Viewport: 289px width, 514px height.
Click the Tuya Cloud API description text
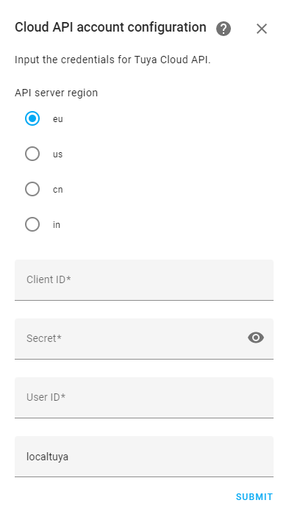[x=113, y=60]
